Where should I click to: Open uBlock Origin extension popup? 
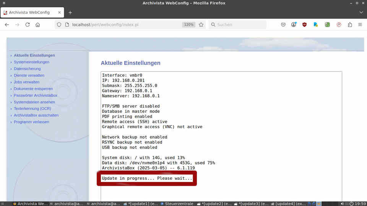click(304, 24)
